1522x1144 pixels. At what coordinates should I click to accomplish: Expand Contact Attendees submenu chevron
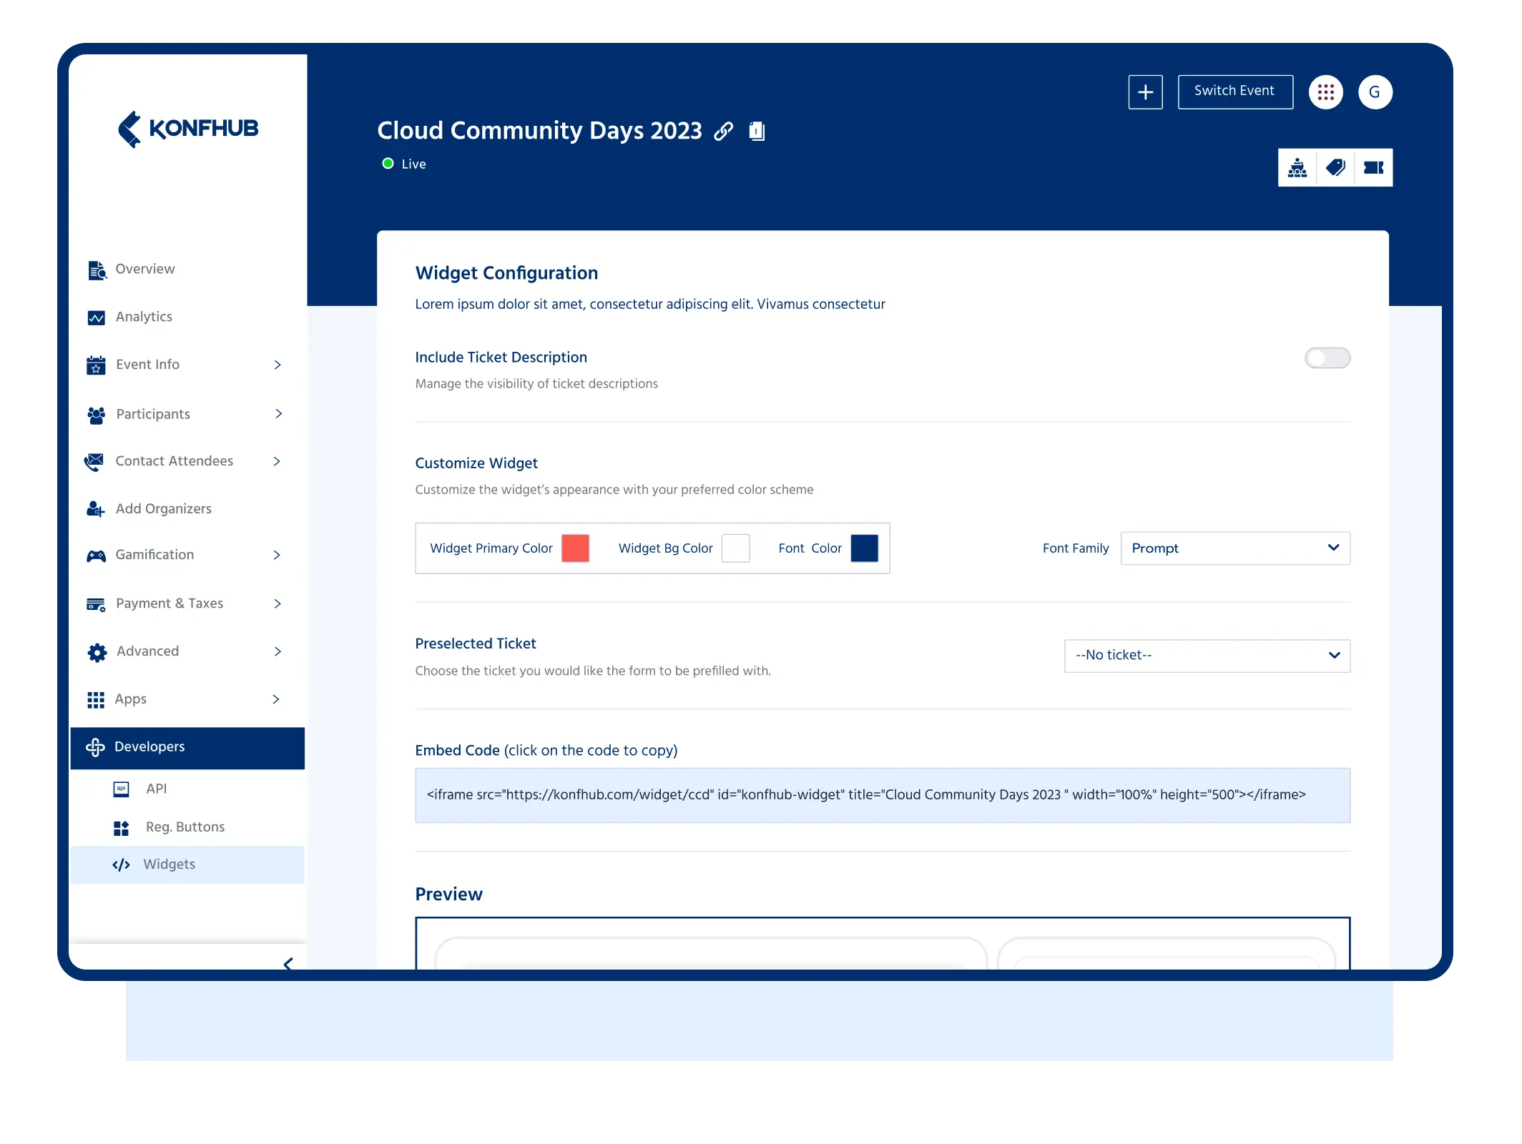click(277, 461)
